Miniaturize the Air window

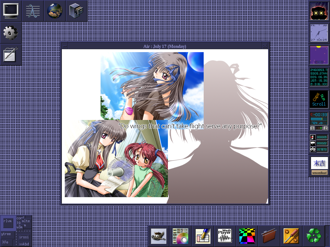(x=65, y=46)
